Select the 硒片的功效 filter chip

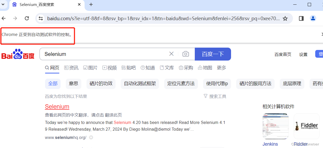click(101, 84)
